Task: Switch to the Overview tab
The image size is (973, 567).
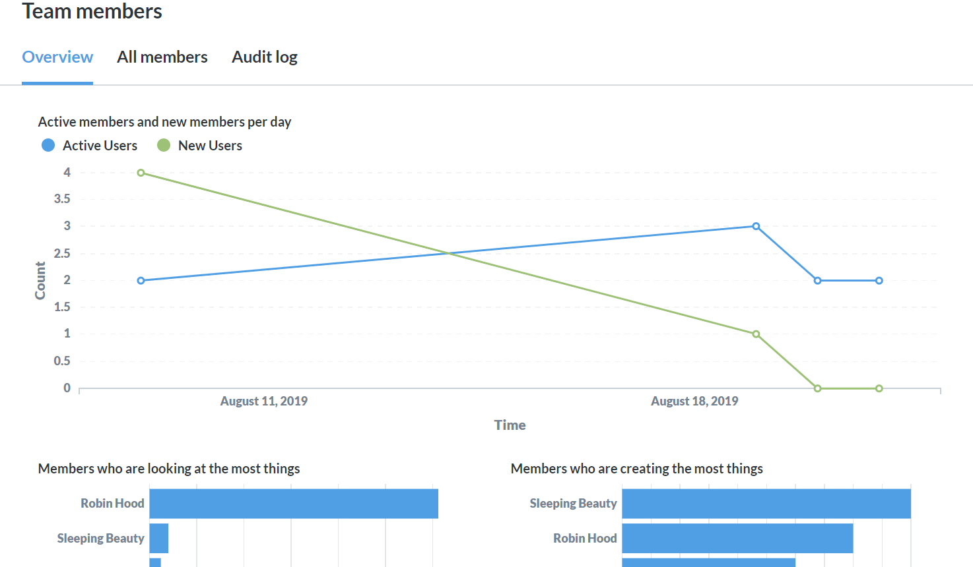Action: (57, 57)
